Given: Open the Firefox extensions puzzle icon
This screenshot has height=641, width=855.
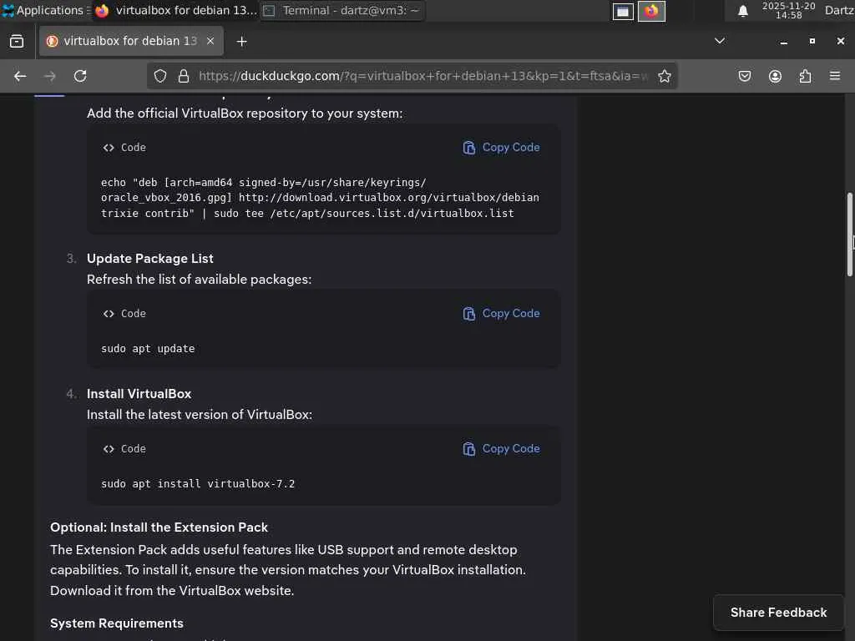Looking at the screenshot, I should tap(805, 76).
